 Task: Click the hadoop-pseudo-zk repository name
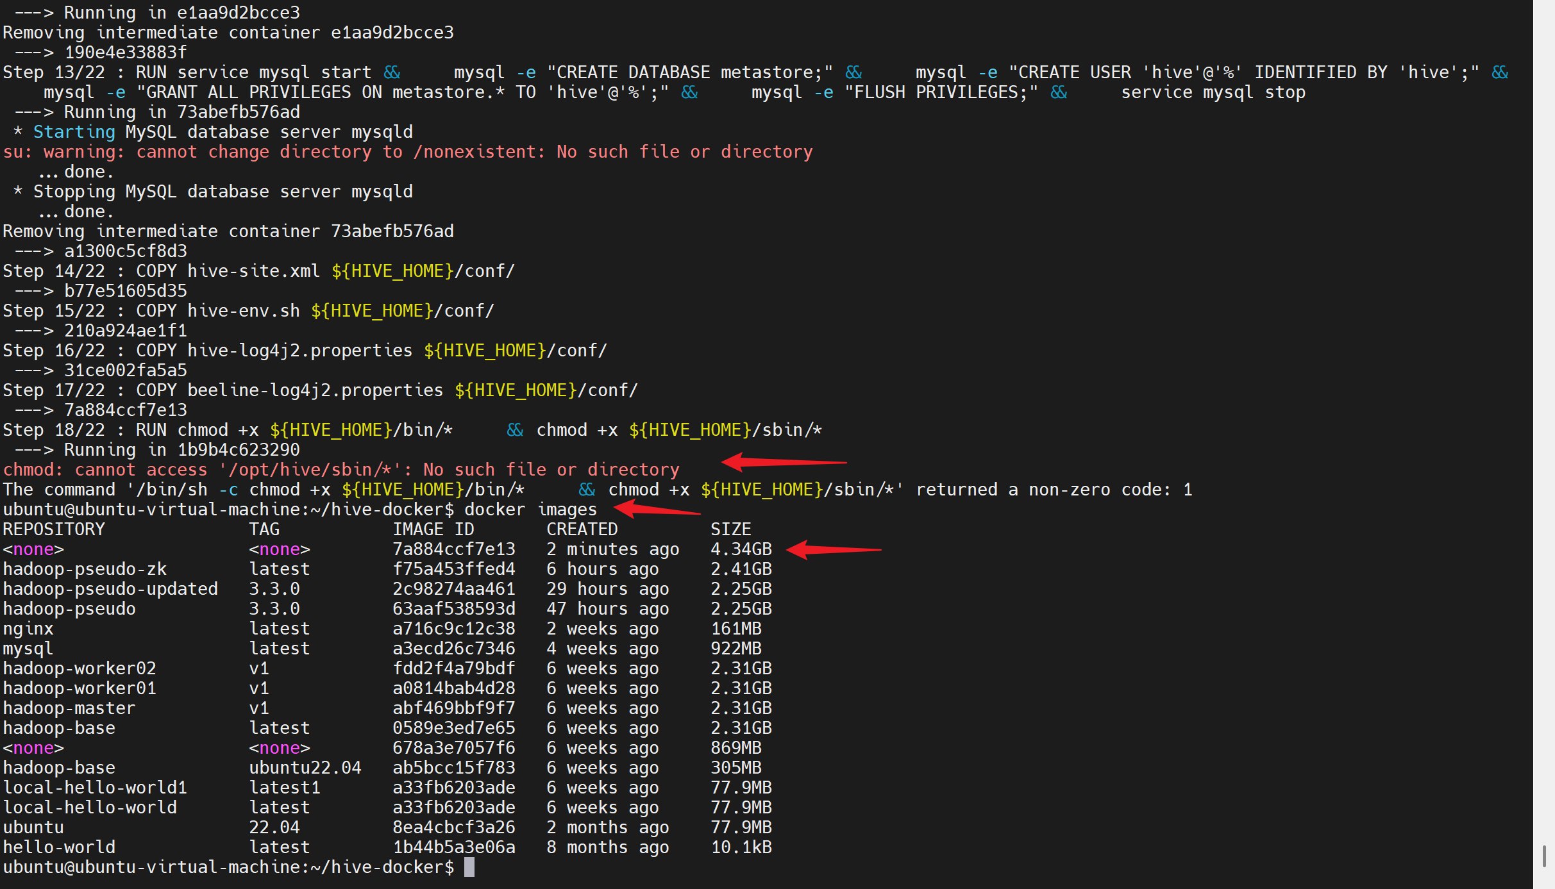(85, 569)
